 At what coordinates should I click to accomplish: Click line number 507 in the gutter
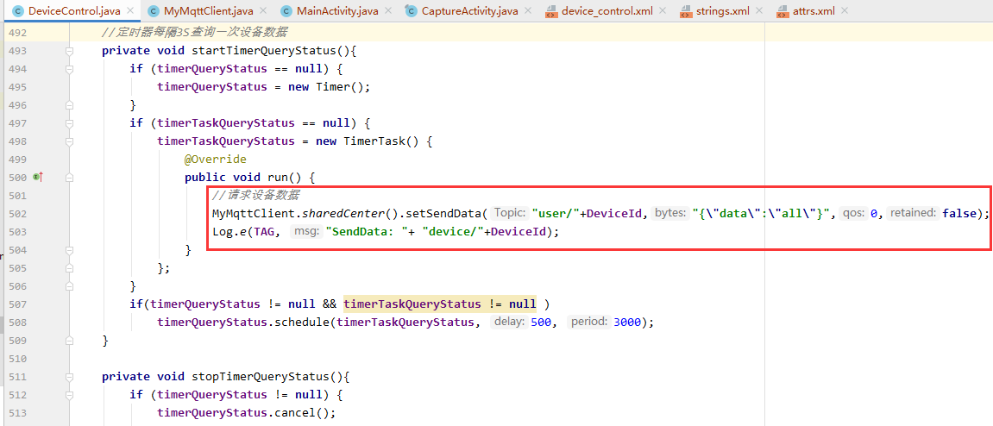(19, 304)
